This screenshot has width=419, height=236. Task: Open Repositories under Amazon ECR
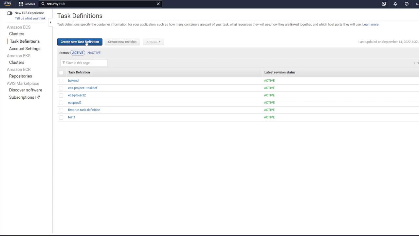coord(21,76)
